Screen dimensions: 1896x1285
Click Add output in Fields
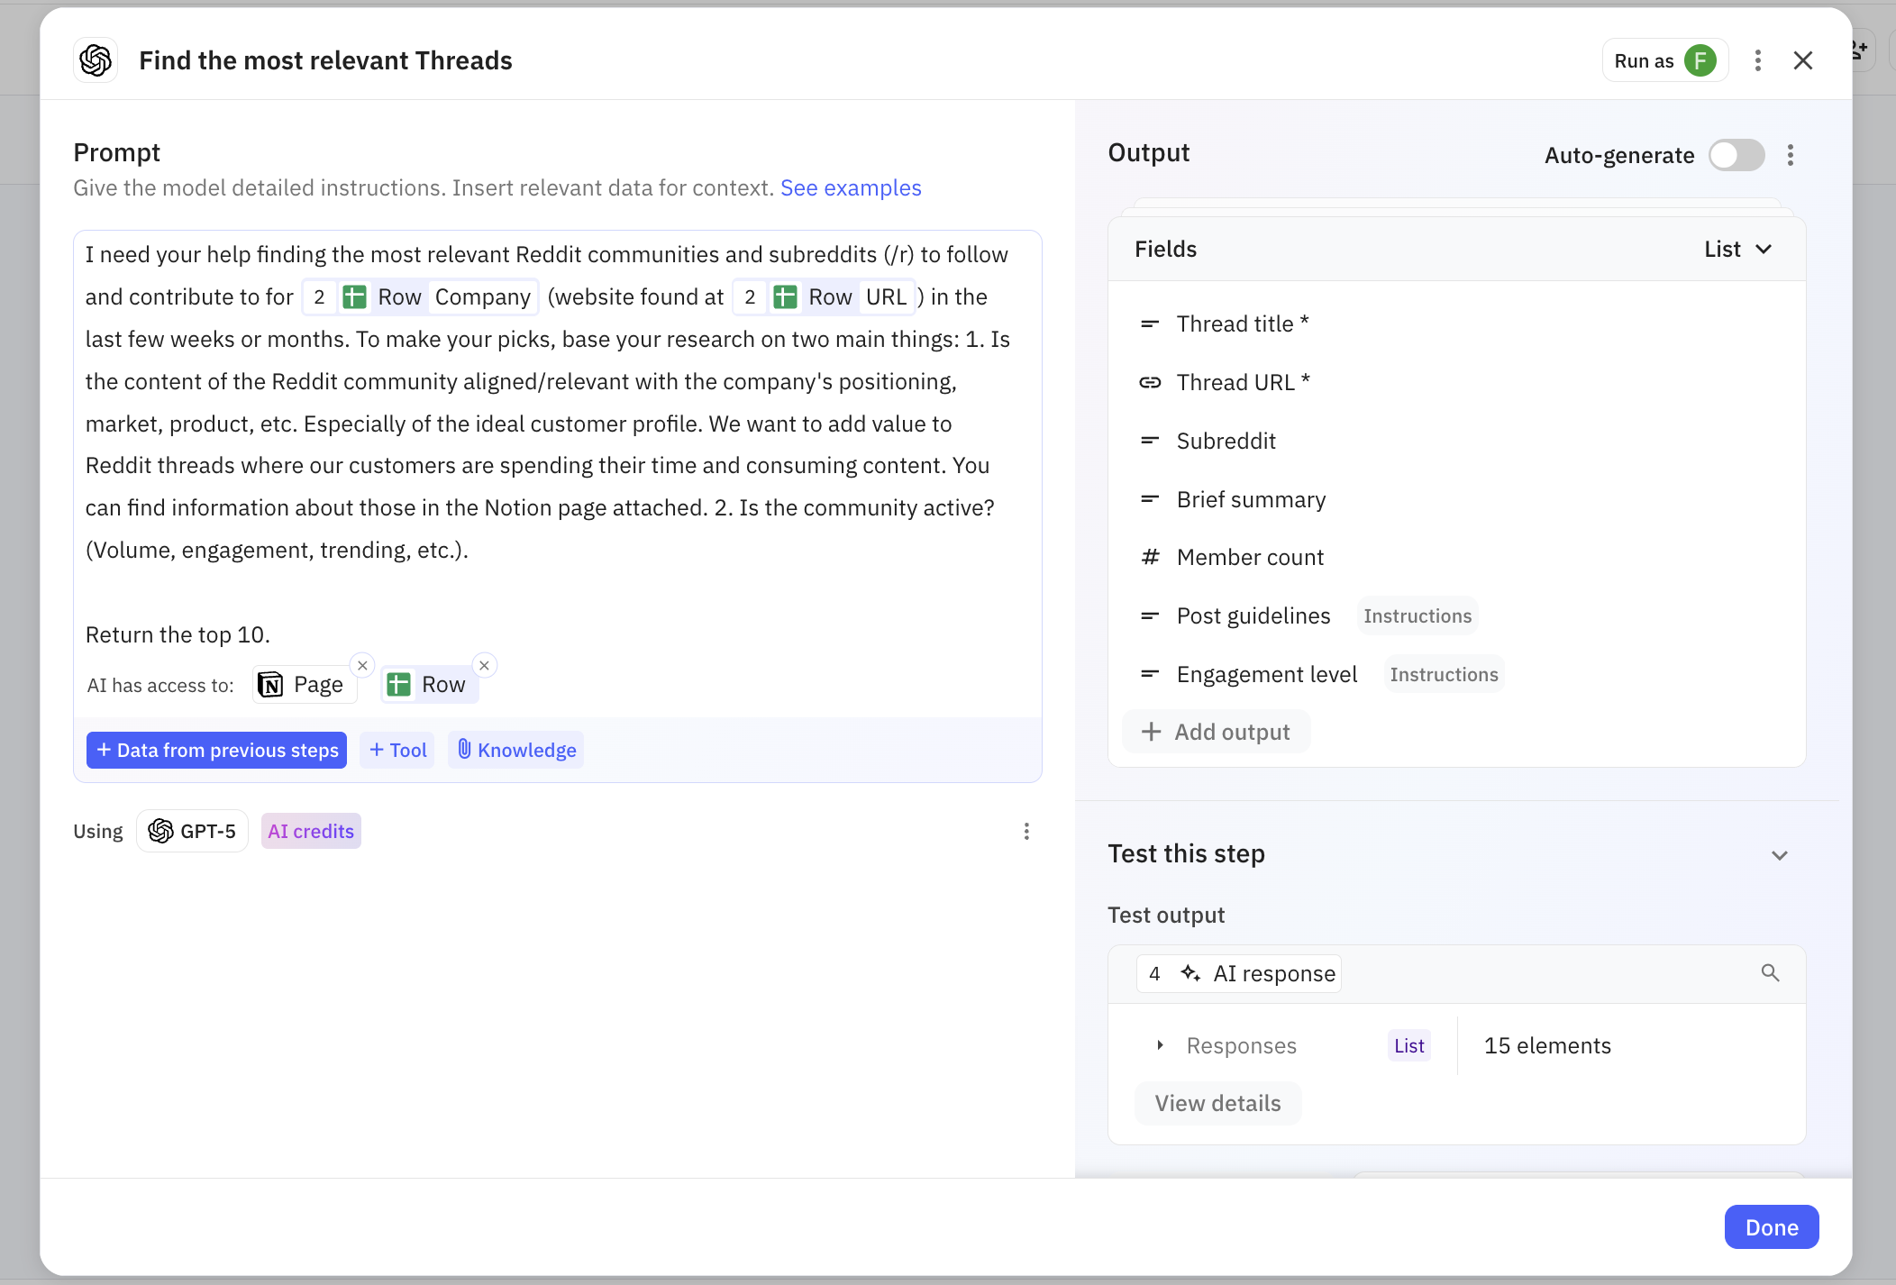click(1217, 732)
